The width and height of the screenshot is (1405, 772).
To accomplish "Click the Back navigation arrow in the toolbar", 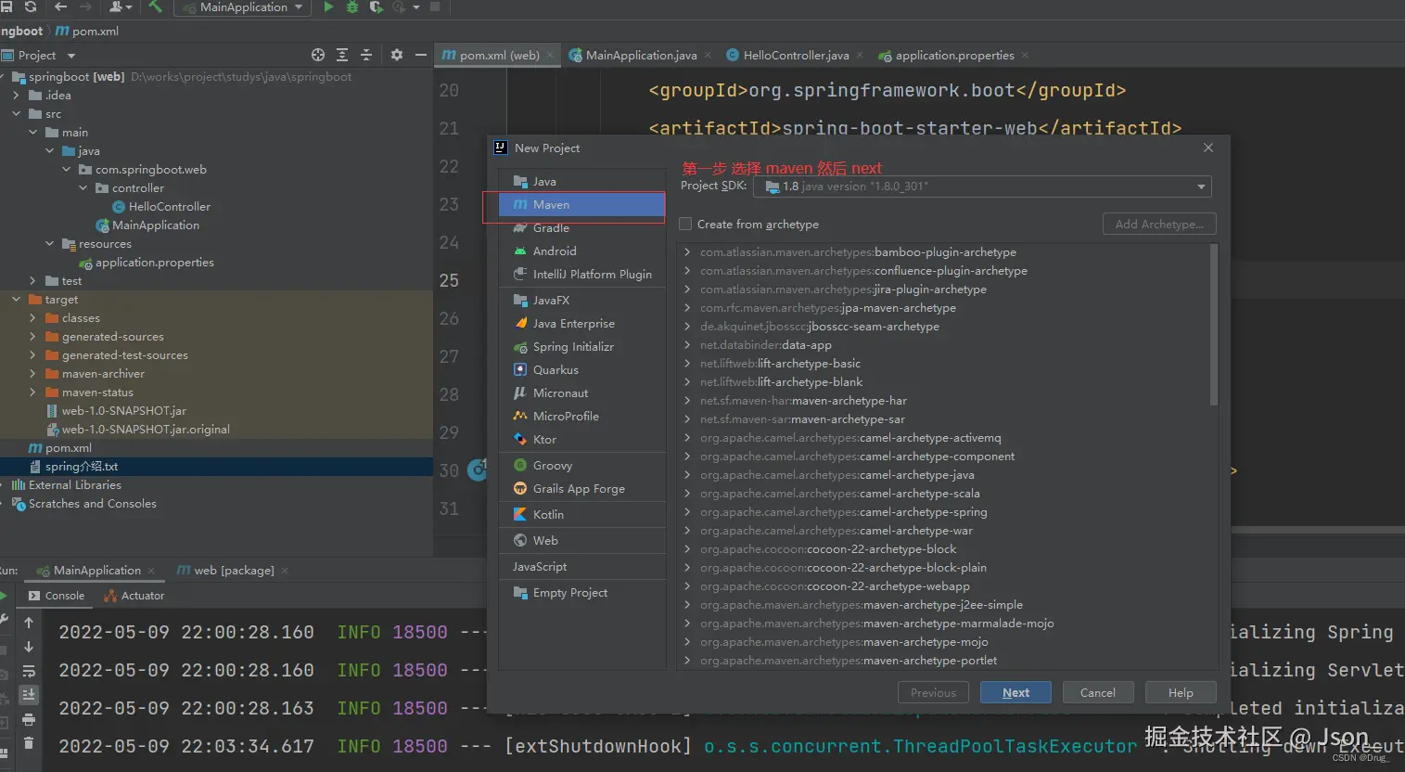I will coord(61,6).
